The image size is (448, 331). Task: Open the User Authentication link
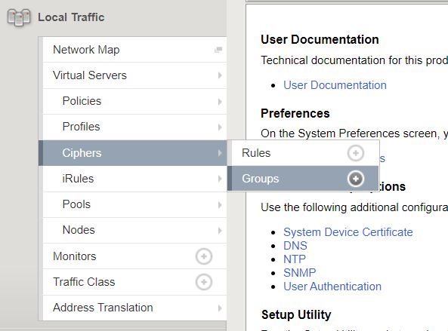332,287
